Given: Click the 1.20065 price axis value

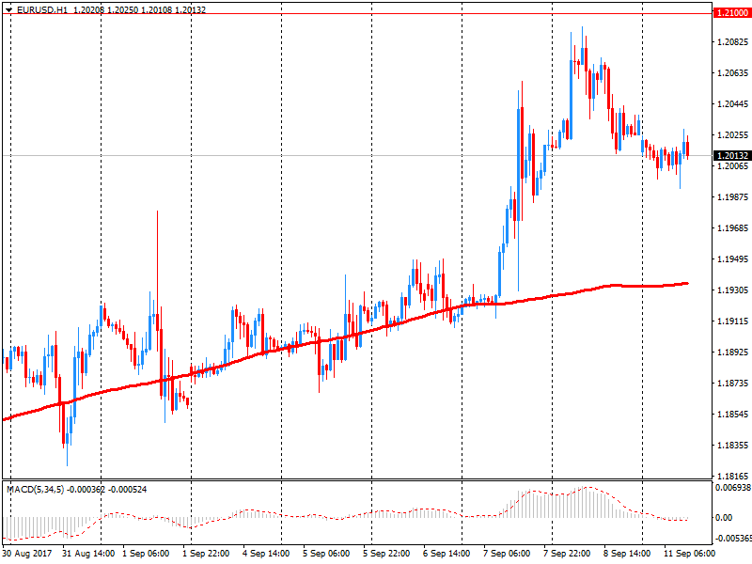Looking at the screenshot, I should coord(732,166).
